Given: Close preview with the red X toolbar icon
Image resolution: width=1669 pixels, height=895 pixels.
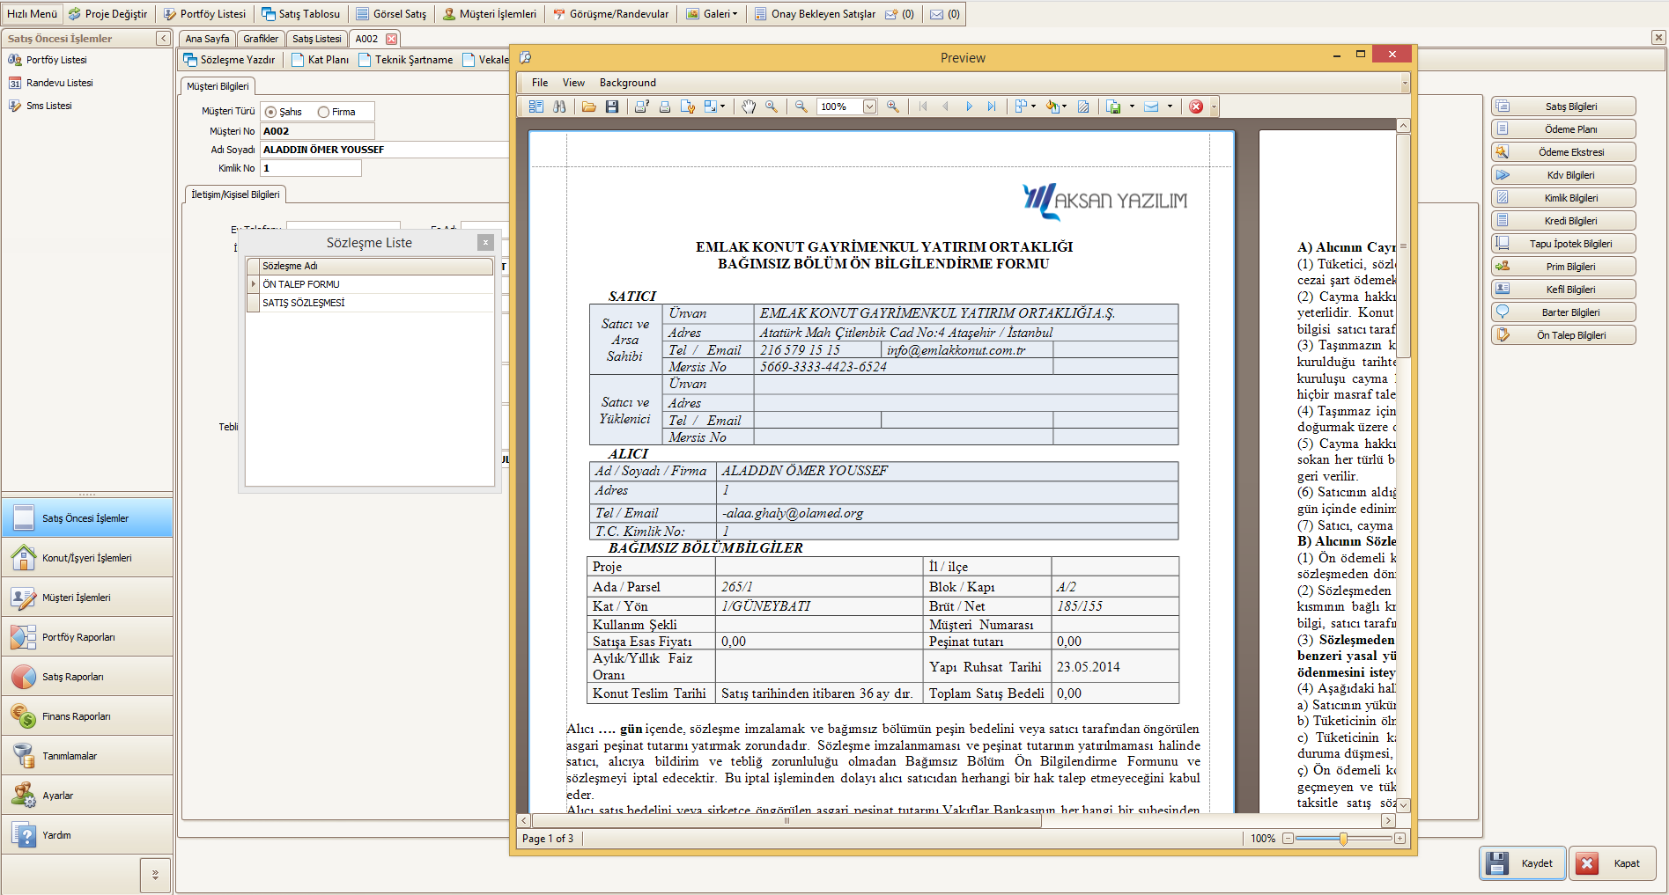Looking at the screenshot, I should (1196, 106).
